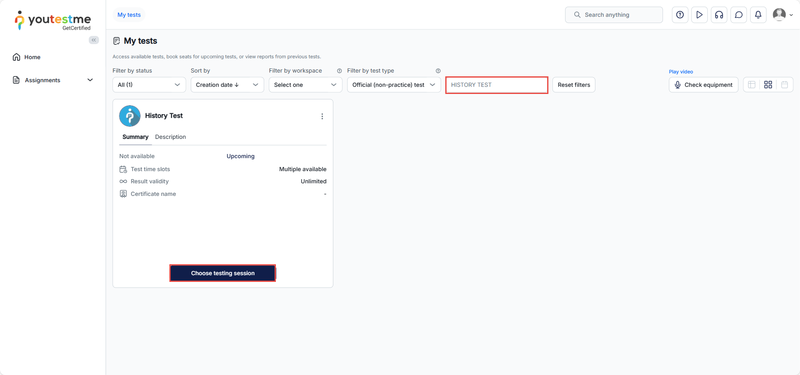Switch to table list view
800x375 pixels.
[751, 85]
